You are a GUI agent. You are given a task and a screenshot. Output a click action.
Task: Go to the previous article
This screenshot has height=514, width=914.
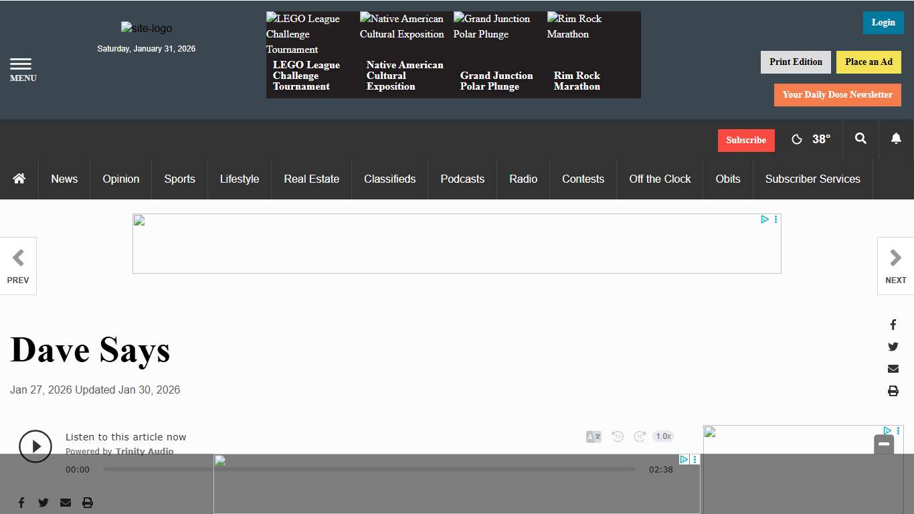click(18, 266)
